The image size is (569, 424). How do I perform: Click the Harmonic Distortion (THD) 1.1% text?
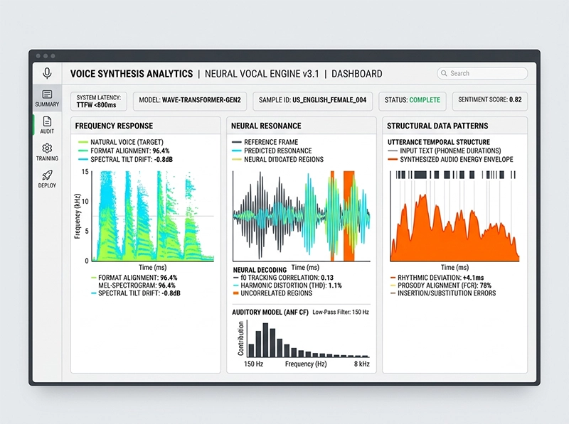[x=291, y=286]
